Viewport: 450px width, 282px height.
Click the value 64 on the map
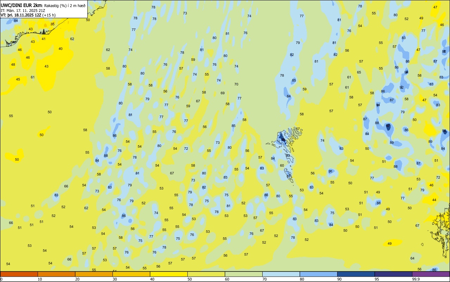click(x=412, y=258)
